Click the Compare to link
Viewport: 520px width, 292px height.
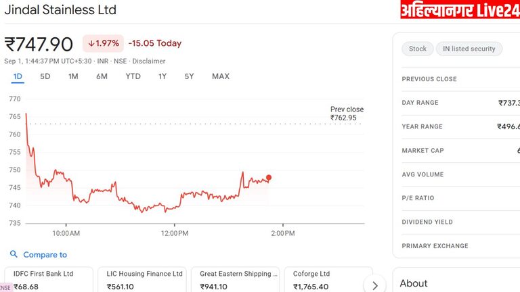tap(45, 255)
